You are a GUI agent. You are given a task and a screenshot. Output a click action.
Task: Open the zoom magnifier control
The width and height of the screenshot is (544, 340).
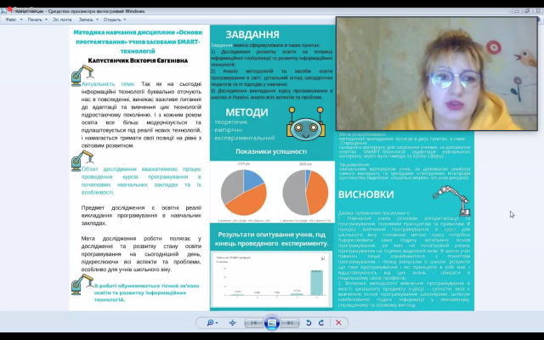click(212, 323)
